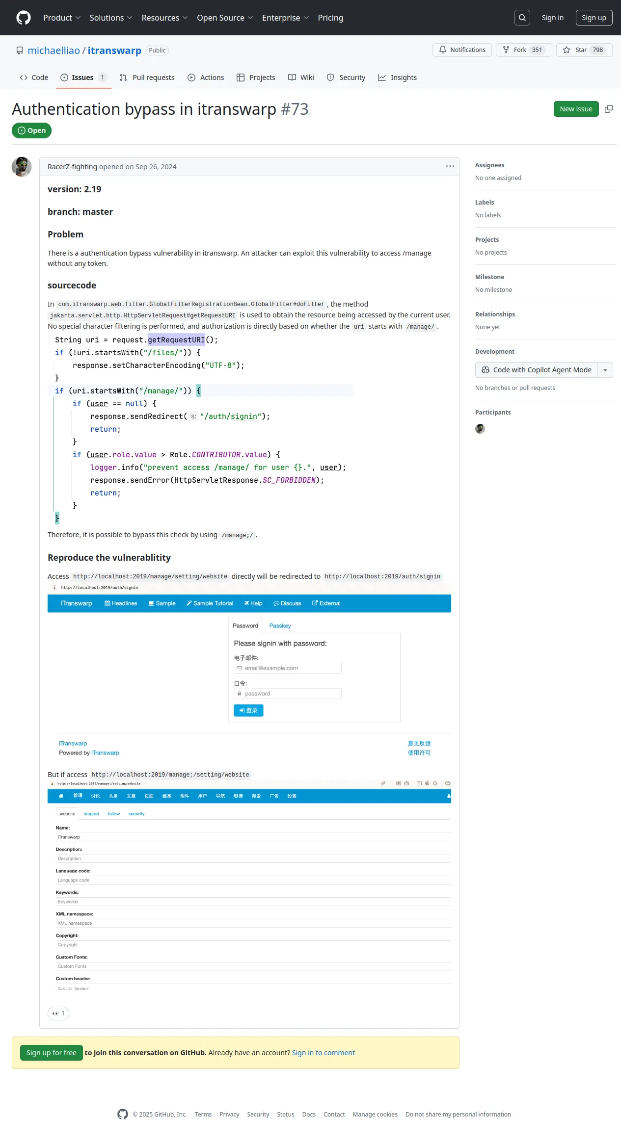
Task: Expand the Open Source menu
Action: [x=225, y=18]
